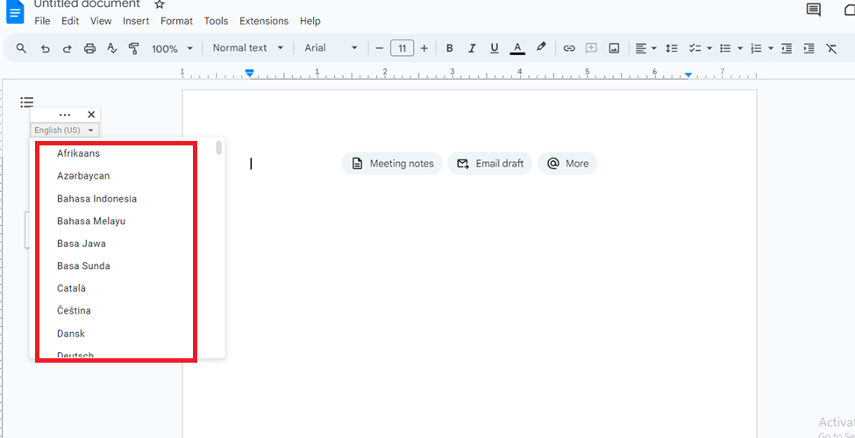Image resolution: width=855 pixels, height=438 pixels.
Task: Open the English (US) language dropdown
Action: [x=64, y=131]
